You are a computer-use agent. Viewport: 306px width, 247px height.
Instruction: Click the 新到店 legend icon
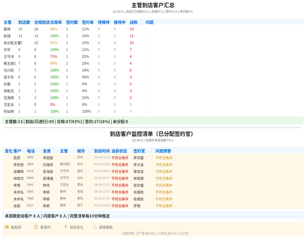tap(7, 227)
